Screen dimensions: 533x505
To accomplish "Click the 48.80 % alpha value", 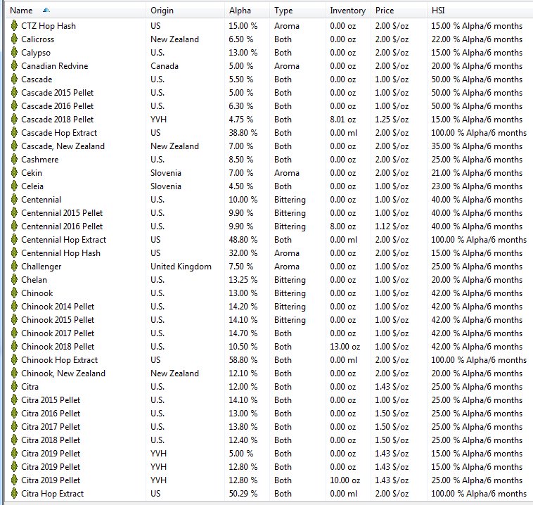I will [243, 240].
